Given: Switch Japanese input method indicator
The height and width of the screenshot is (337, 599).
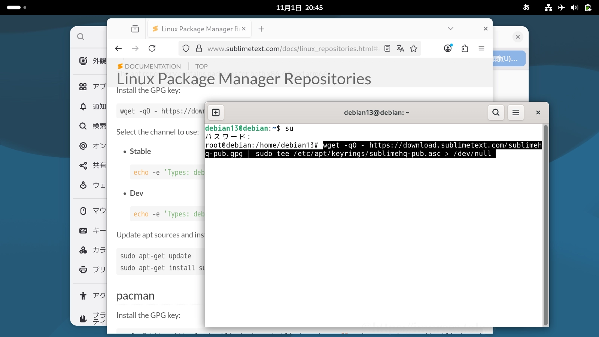Looking at the screenshot, I should tap(526, 7).
